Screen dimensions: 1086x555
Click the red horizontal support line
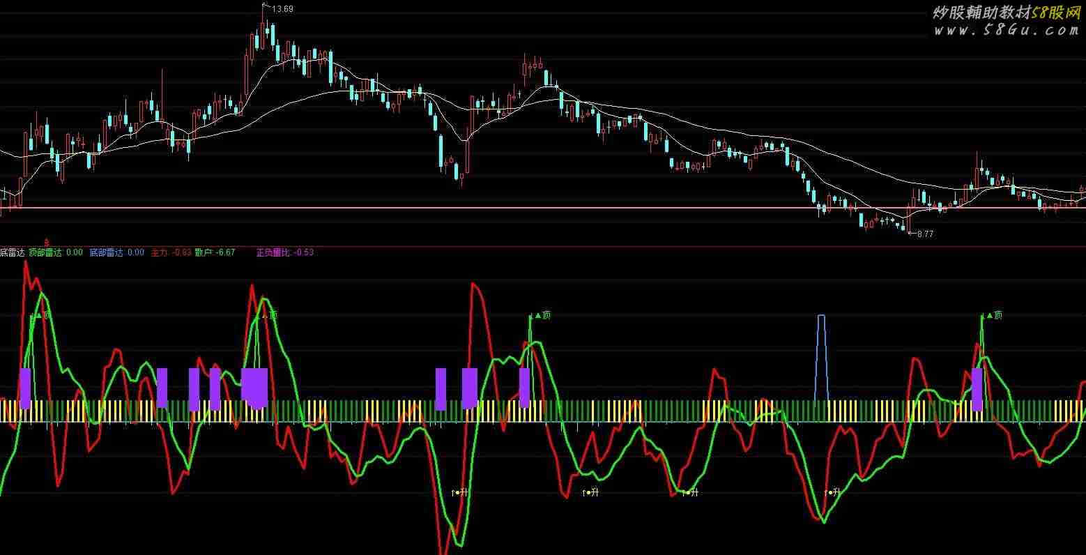(558, 208)
